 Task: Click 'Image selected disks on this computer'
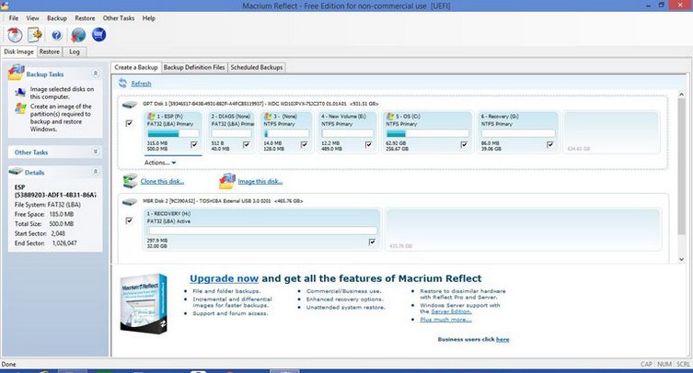pos(62,93)
